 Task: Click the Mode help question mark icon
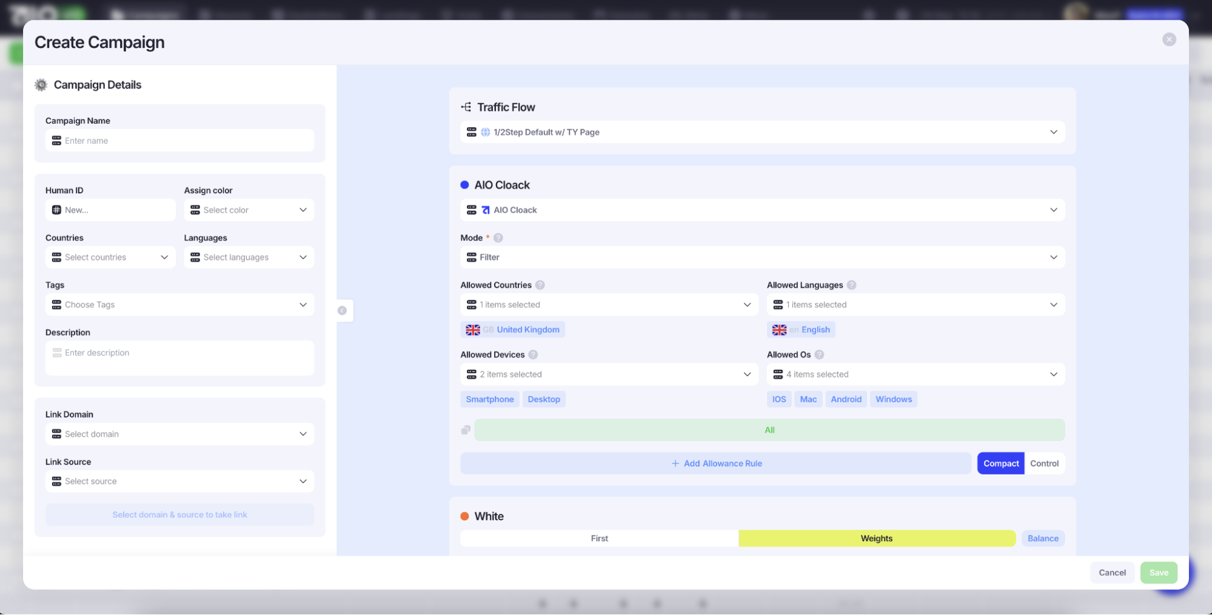(498, 238)
